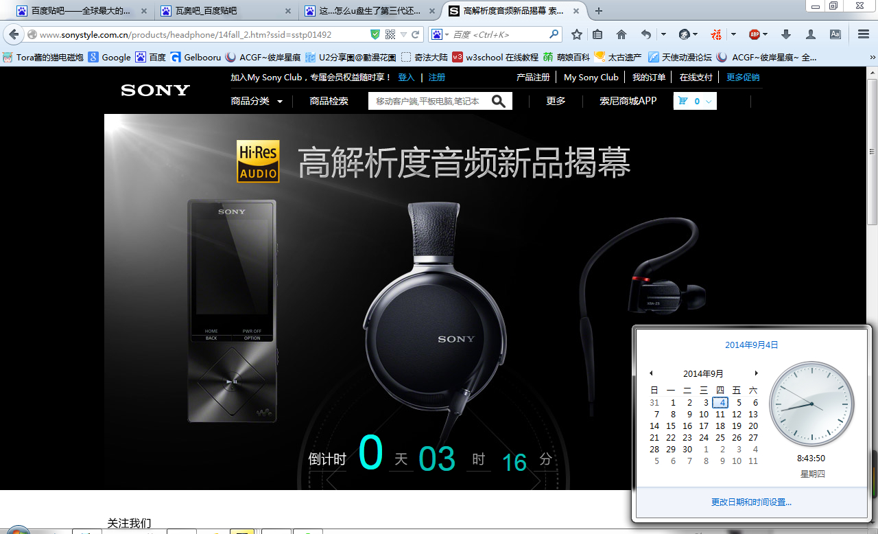Image resolution: width=878 pixels, height=534 pixels.
Task: Open the w3school 在线教程 bookmark
Action: tap(495, 57)
